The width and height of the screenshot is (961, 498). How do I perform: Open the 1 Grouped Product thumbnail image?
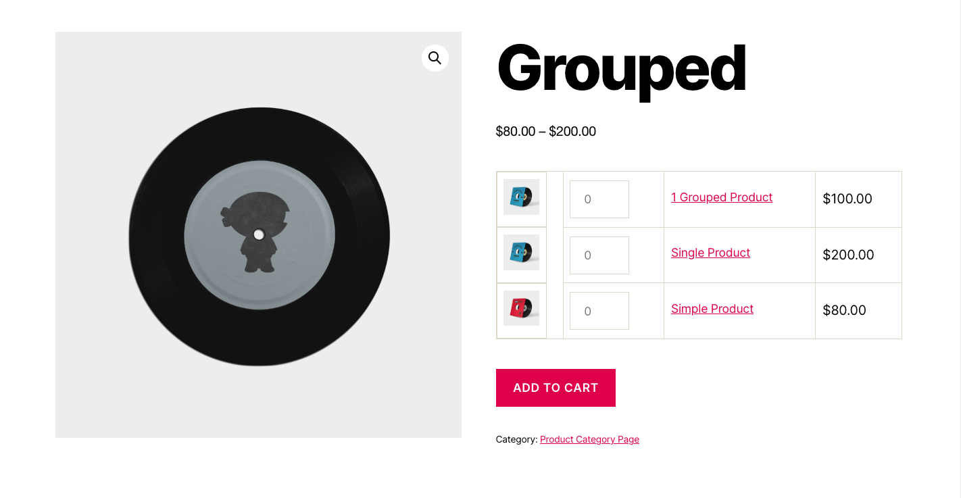click(521, 197)
